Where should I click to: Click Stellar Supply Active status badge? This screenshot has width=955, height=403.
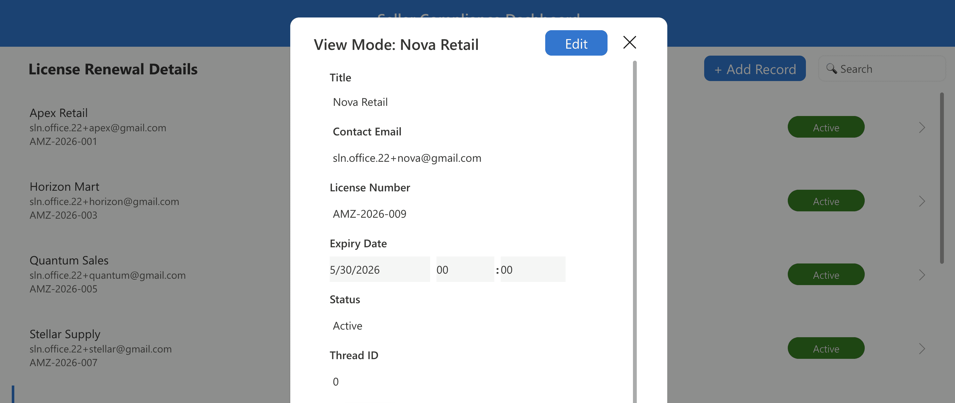coord(826,349)
